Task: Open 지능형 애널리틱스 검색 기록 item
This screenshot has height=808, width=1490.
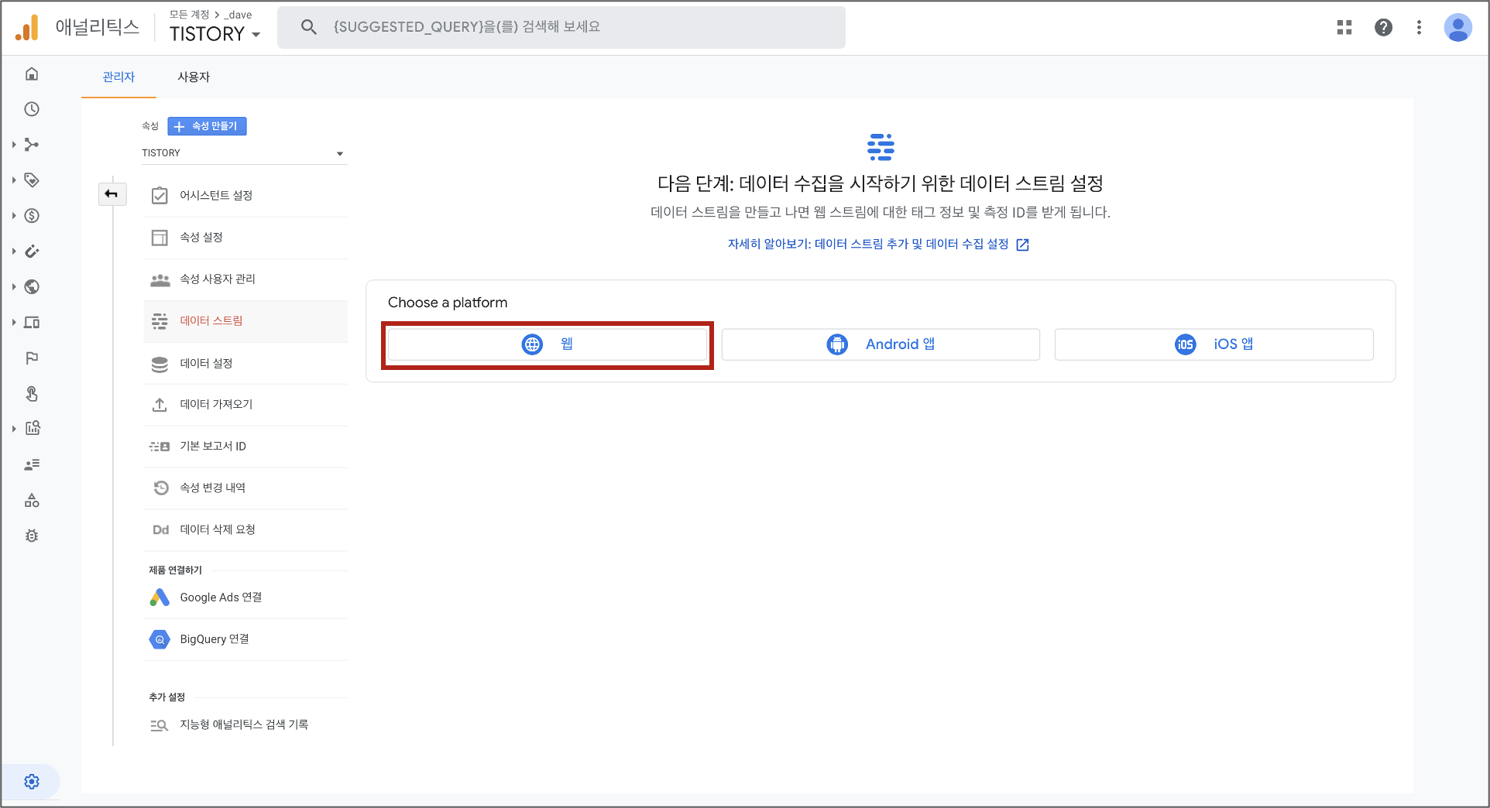Action: 245,725
